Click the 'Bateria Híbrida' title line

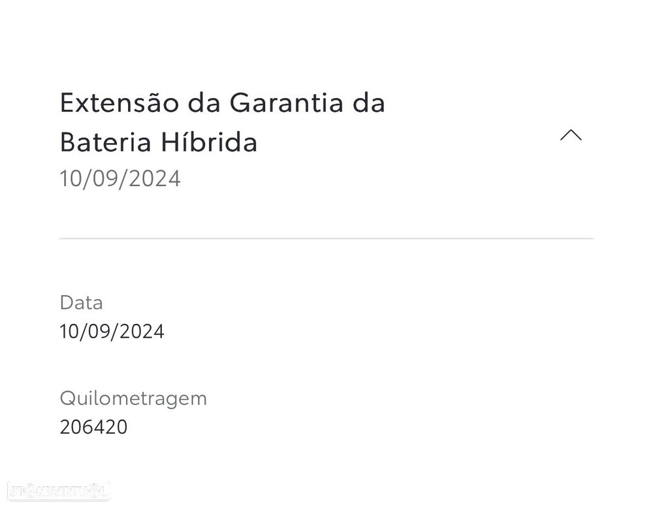[159, 142]
